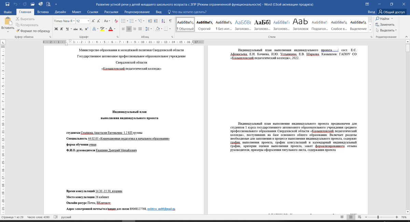
Task: Activate Формат по образцу format painter
Action: click(33, 31)
